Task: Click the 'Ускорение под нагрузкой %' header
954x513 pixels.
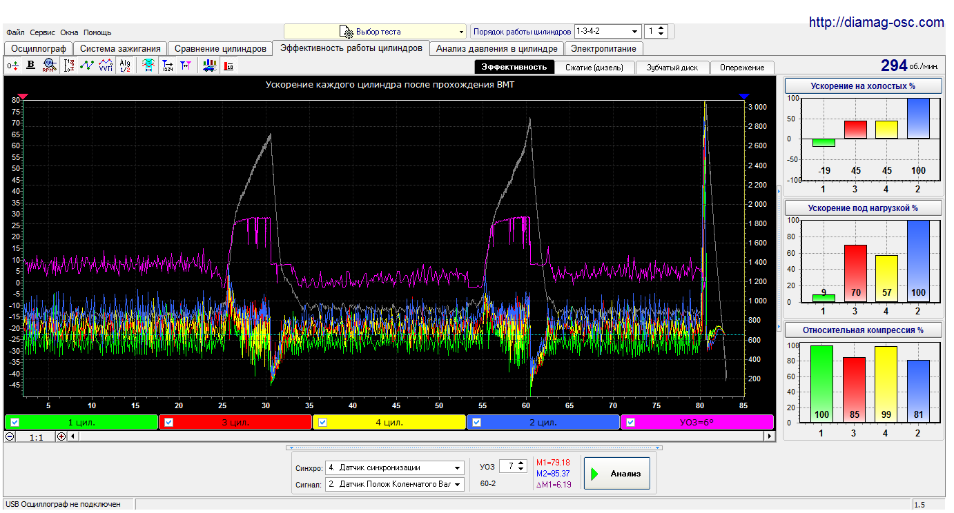Action: [x=864, y=208]
